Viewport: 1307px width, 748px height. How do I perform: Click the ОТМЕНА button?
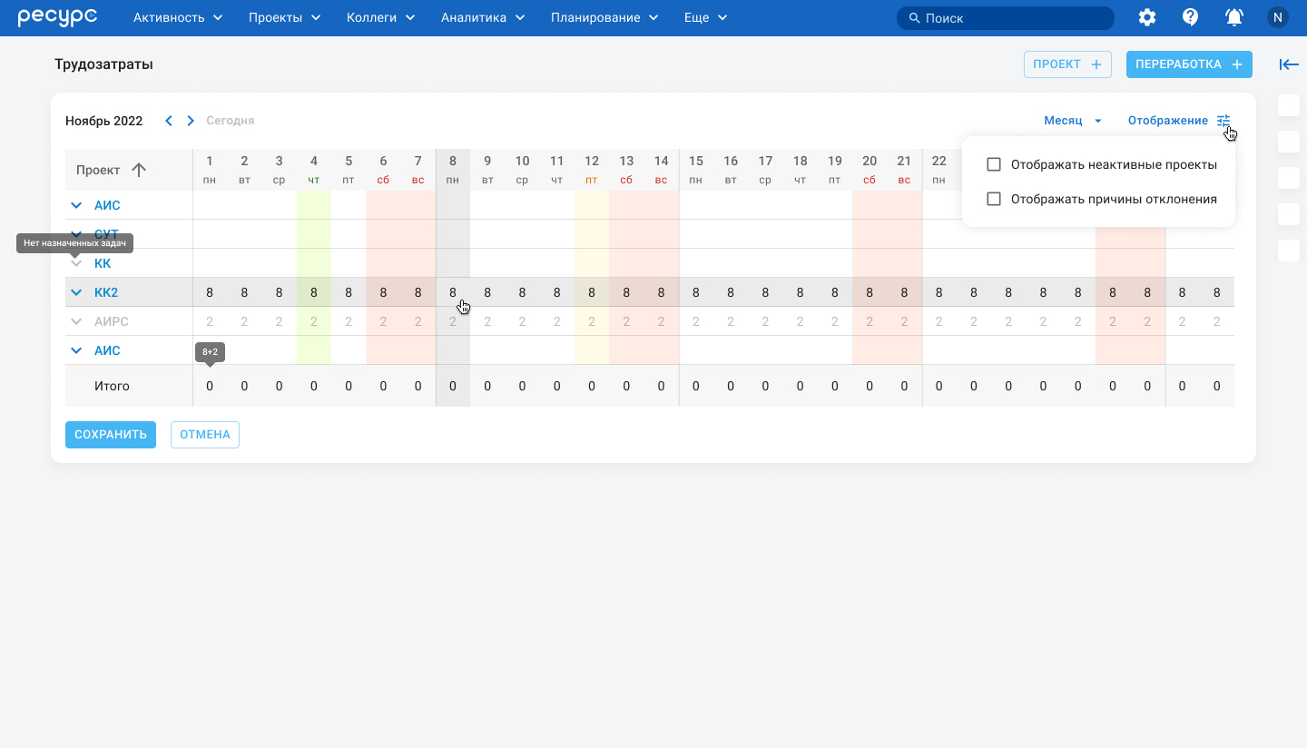(205, 435)
